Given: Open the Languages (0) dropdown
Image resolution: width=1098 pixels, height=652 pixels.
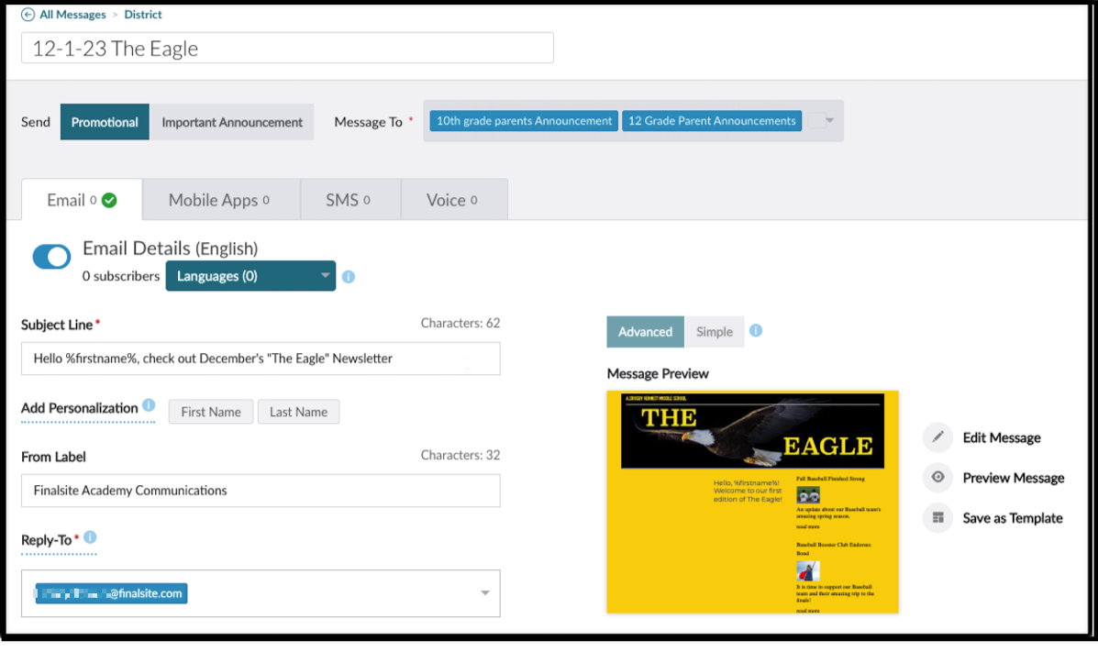Looking at the screenshot, I should tap(250, 276).
